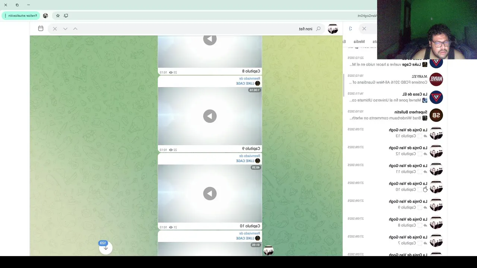Jump to latest messages via 123 arrow button
Screen dimensions: 477x268
click(x=105, y=247)
